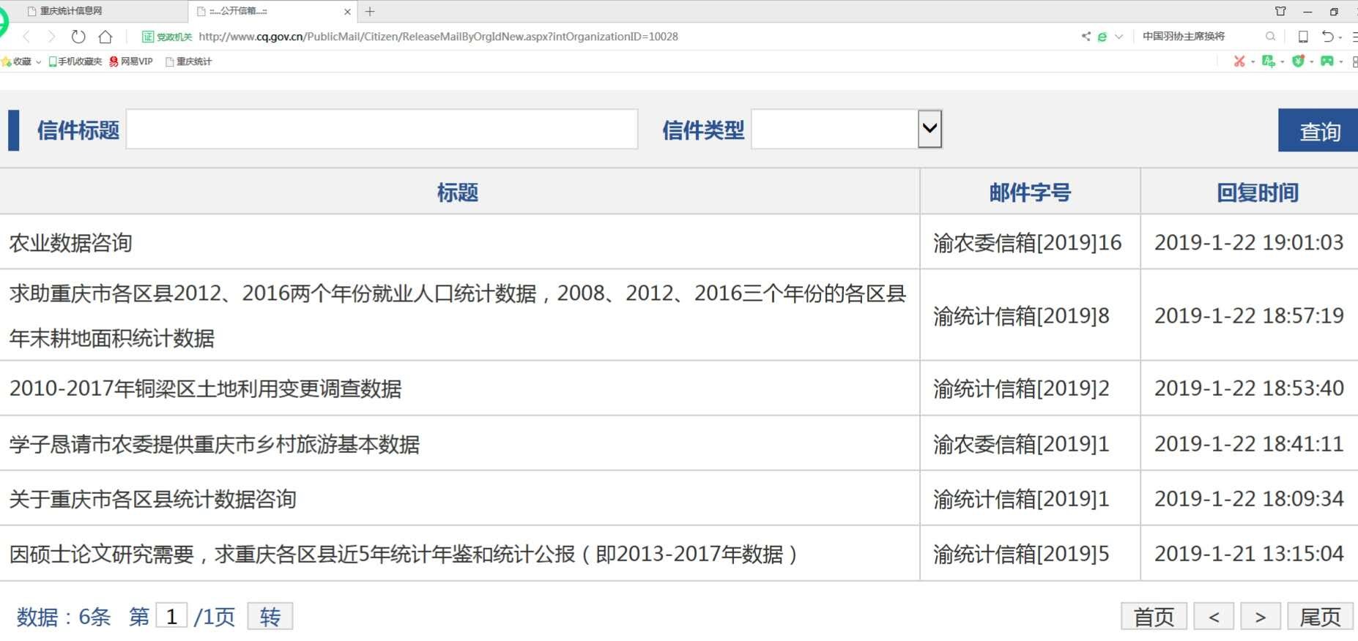Switch to the 重庆统计信息网 tab
Image resolution: width=1358 pixels, height=641 pixels.
tap(71, 12)
